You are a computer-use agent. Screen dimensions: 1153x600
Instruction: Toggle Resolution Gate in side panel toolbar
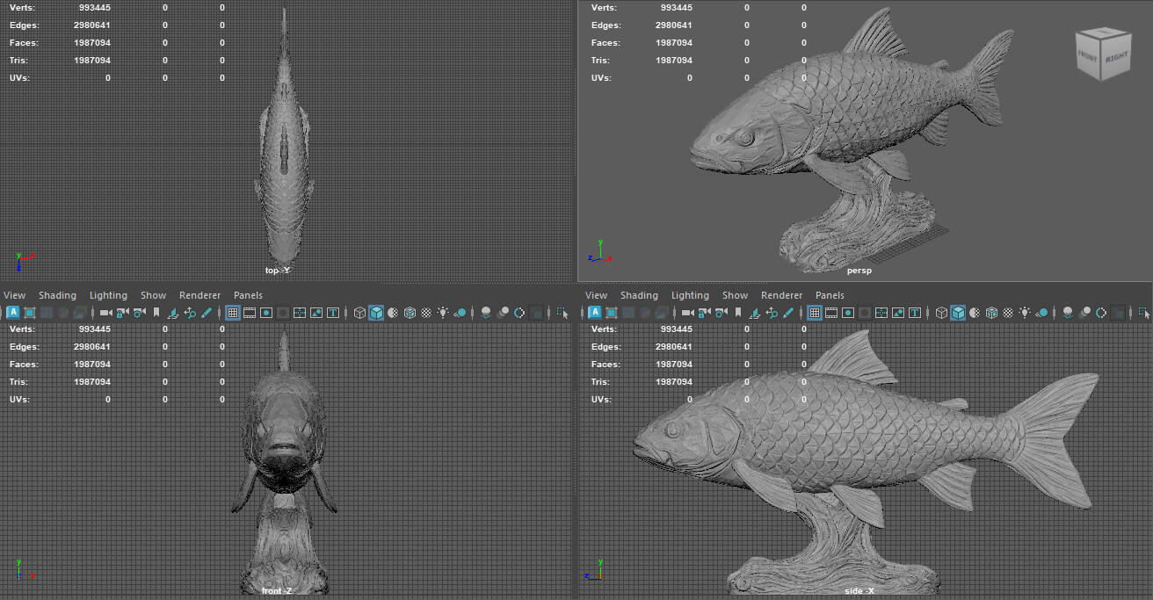[848, 312]
